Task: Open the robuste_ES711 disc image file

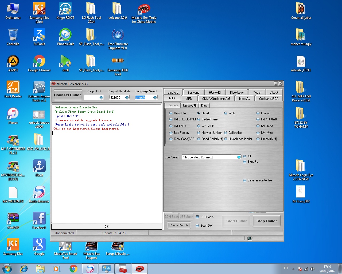Action: (301, 63)
